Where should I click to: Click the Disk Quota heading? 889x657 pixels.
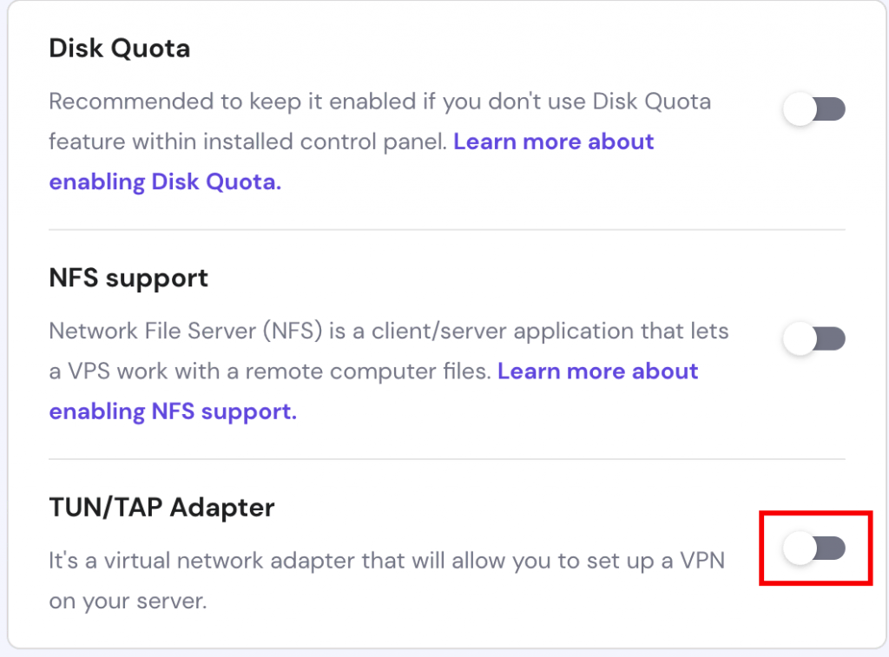click(x=119, y=48)
